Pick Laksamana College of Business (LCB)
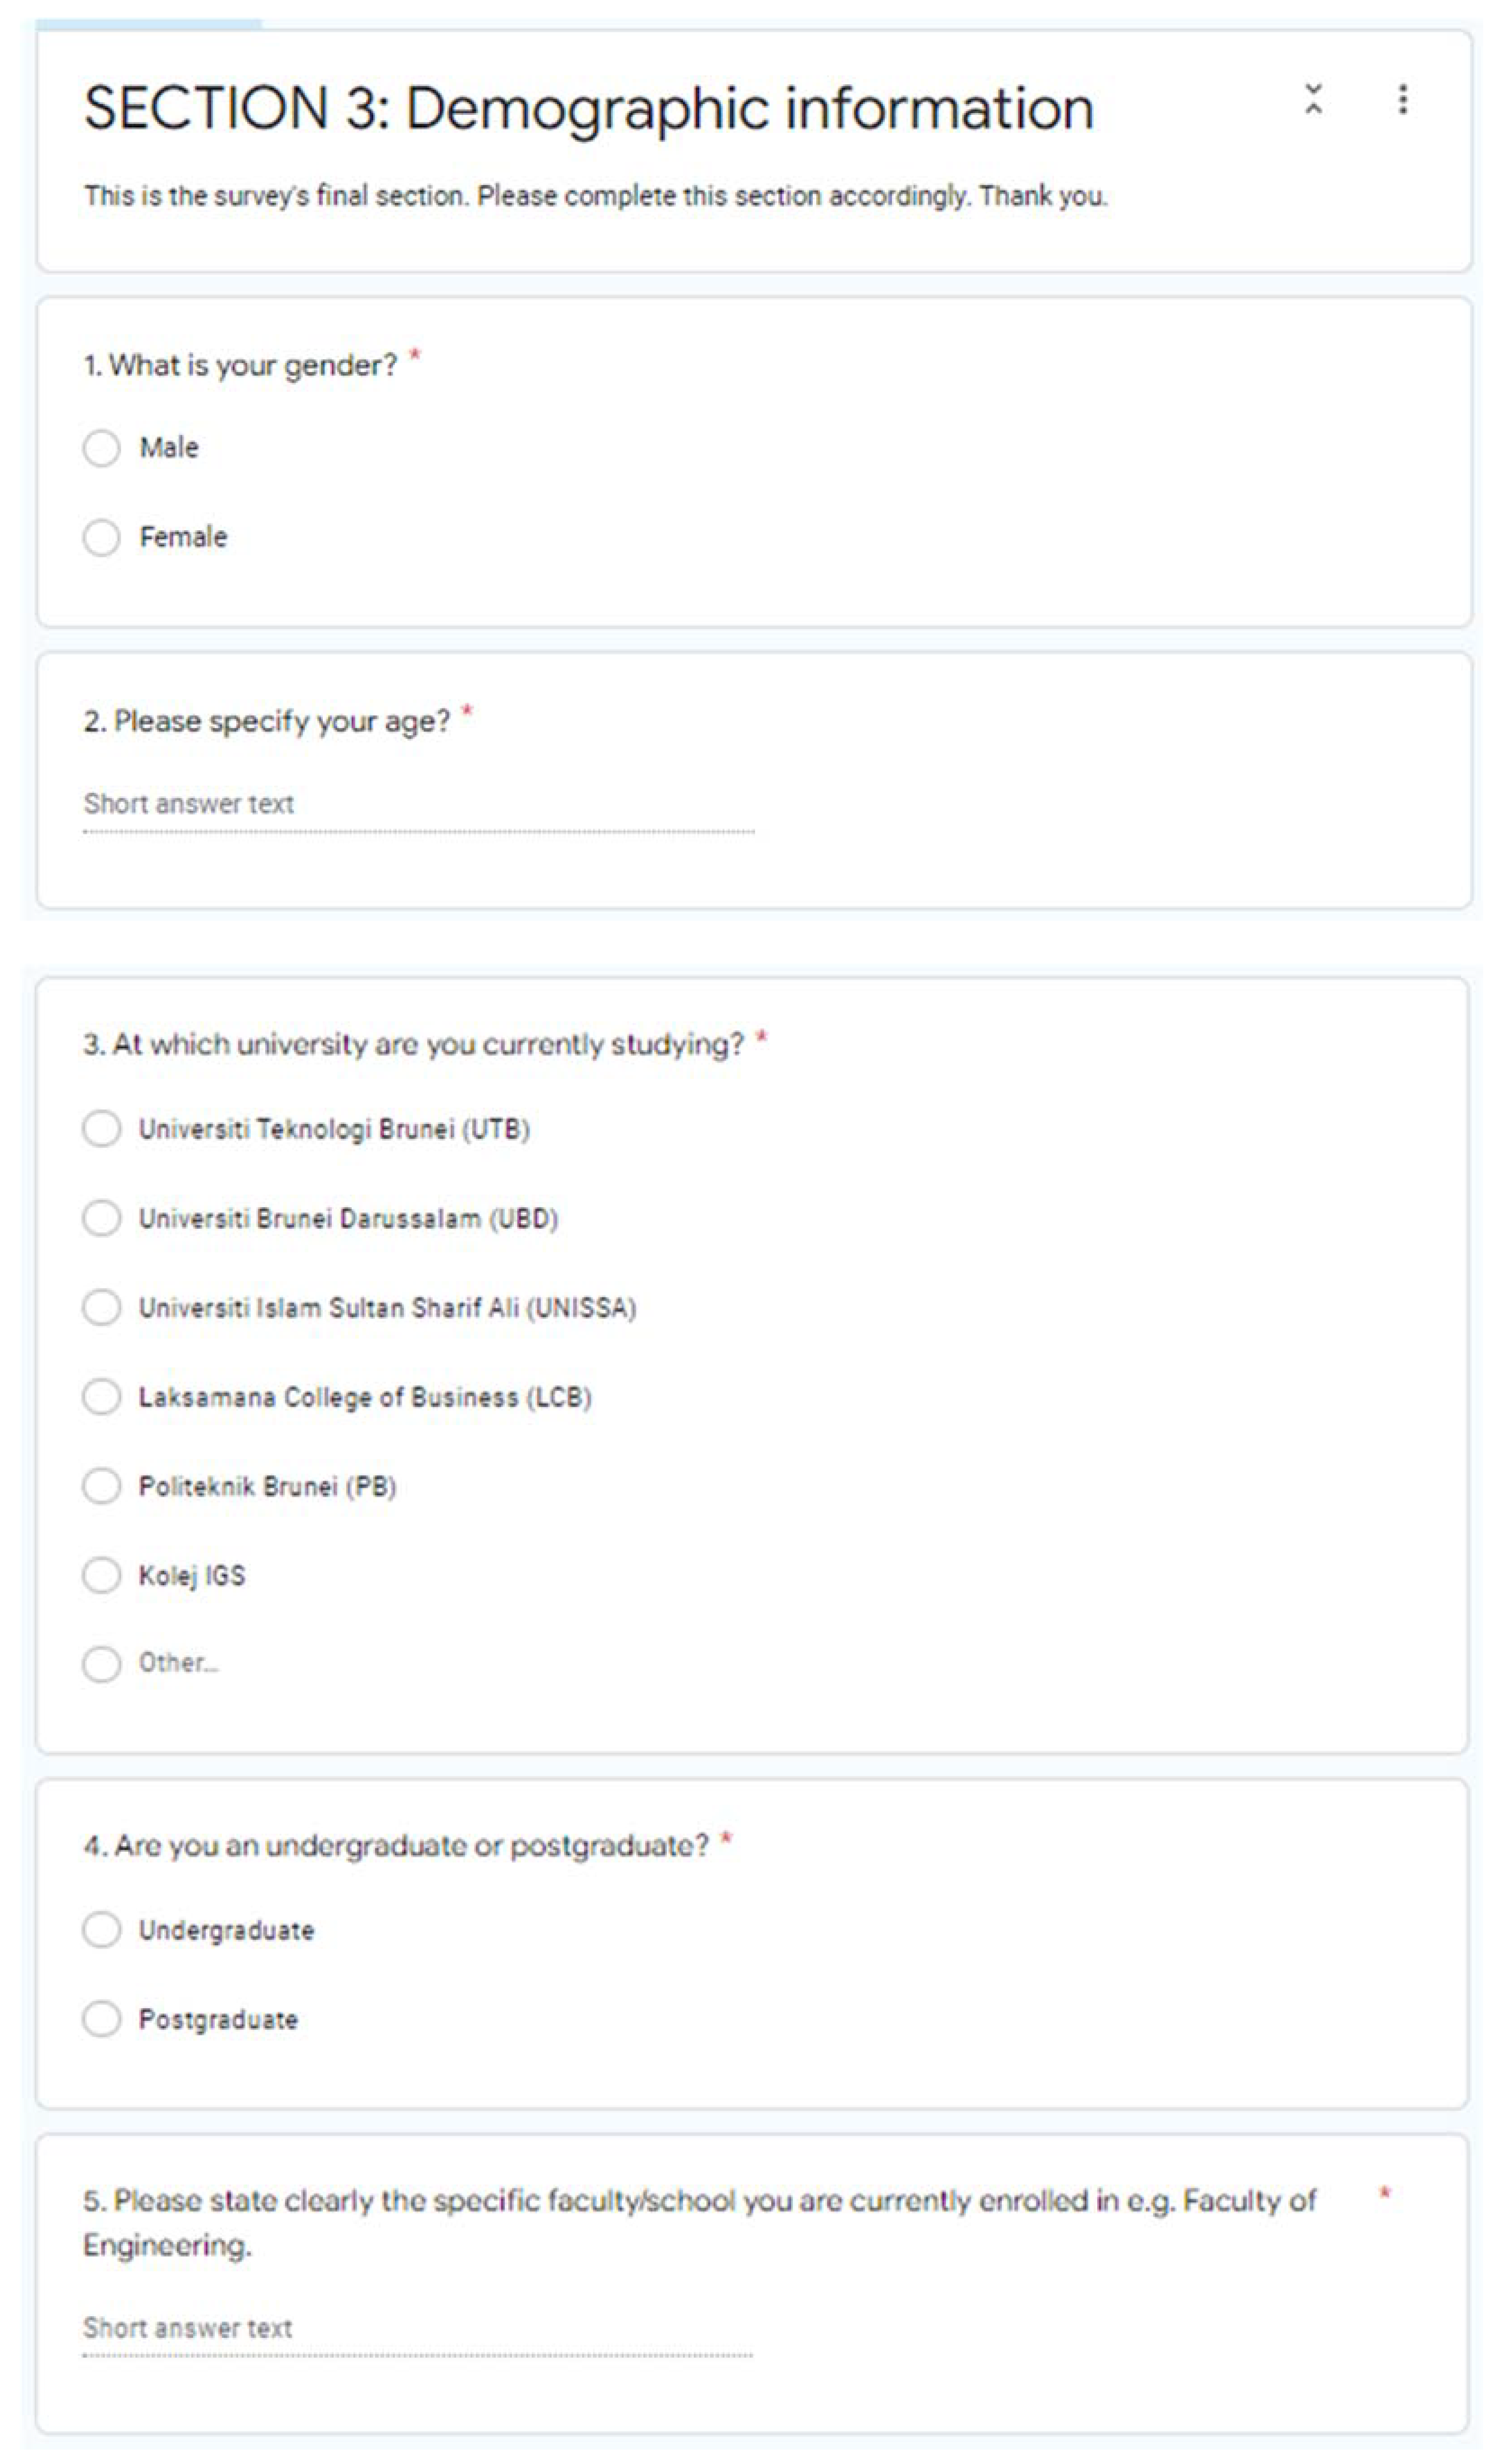 tap(102, 1396)
